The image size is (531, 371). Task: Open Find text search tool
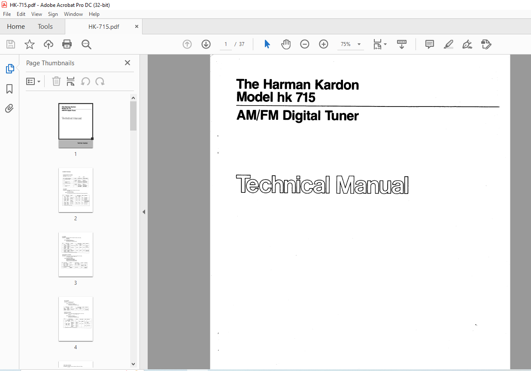click(86, 44)
